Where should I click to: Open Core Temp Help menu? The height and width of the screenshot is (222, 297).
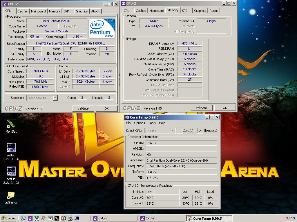(x=162, y=123)
